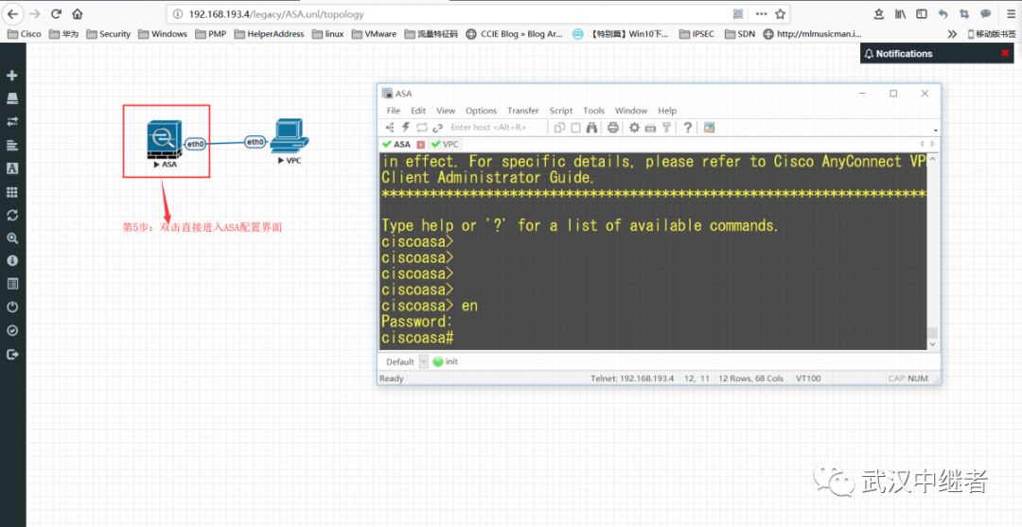Viewport: 1022px width, 527px height.
Task: Click the browser back button
Action: point(12,13)
